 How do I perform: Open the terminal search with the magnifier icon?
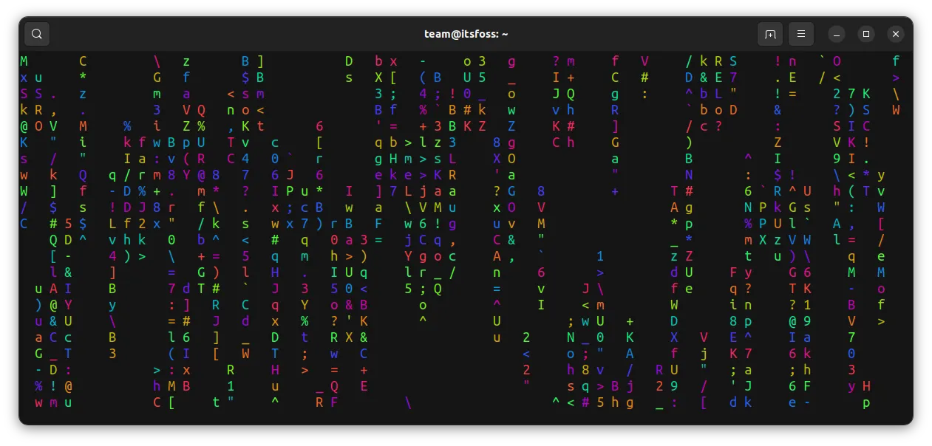point(37,34)
